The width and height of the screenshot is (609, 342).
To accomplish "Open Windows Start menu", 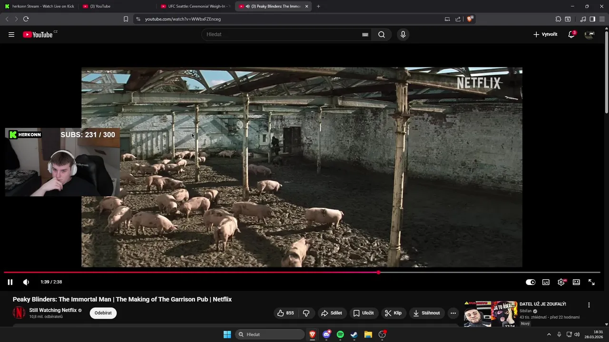I will [227, 334].
